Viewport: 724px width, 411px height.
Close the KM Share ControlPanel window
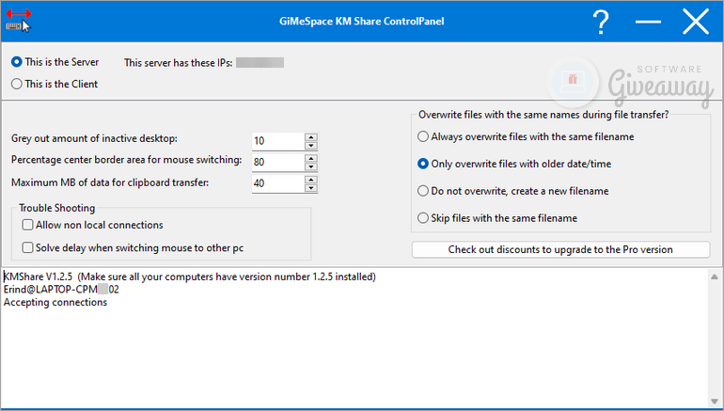point(695,22)
